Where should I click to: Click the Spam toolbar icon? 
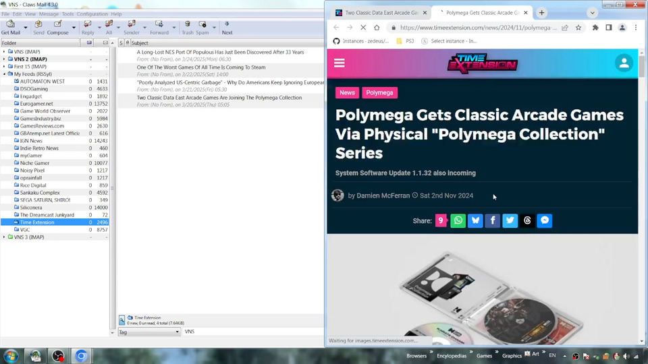202,24
